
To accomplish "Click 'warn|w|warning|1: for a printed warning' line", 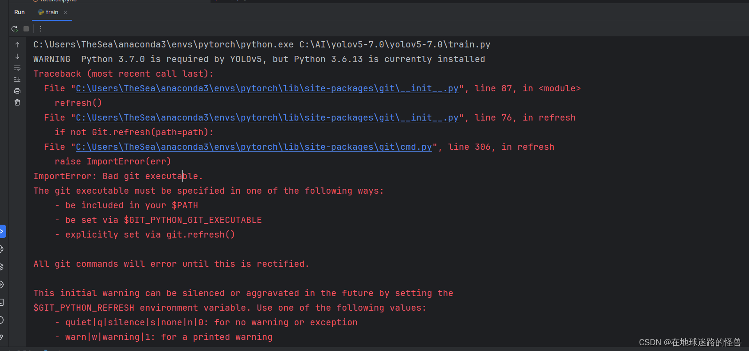I will coord(164,337).
